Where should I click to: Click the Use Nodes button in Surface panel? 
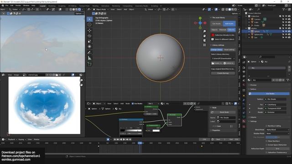[x=269, y=94]
